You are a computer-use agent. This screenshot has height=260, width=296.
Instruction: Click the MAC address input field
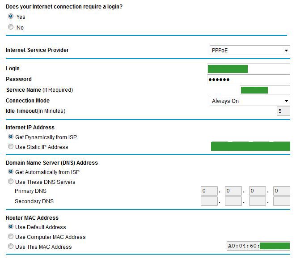(258, 246)
